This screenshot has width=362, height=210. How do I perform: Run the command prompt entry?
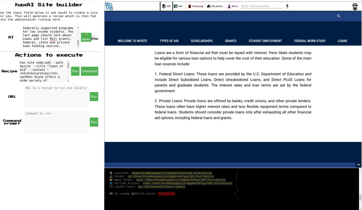pyautogui.click(x=94, y=122)
